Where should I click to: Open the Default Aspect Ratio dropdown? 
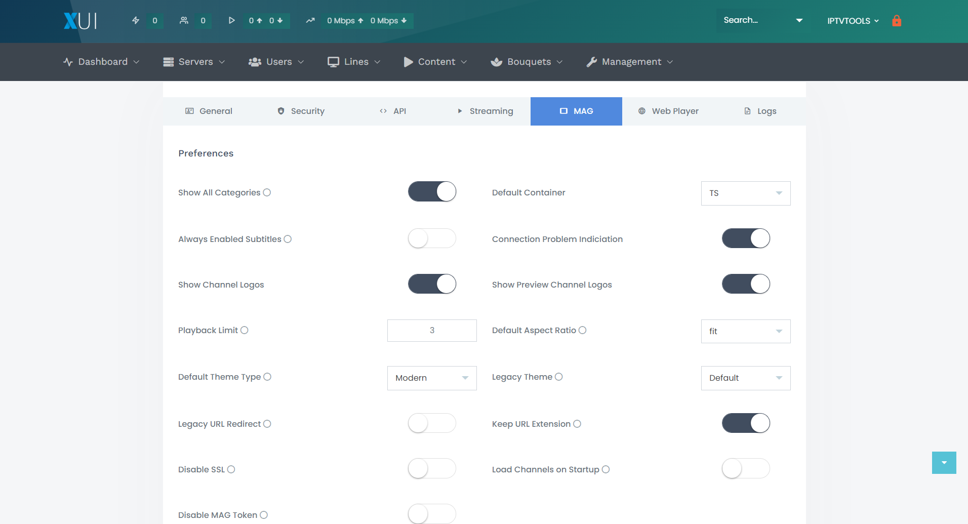click(x=746, y=331)
